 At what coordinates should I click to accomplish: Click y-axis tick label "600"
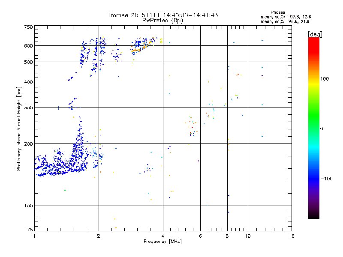tap(28, 46)
